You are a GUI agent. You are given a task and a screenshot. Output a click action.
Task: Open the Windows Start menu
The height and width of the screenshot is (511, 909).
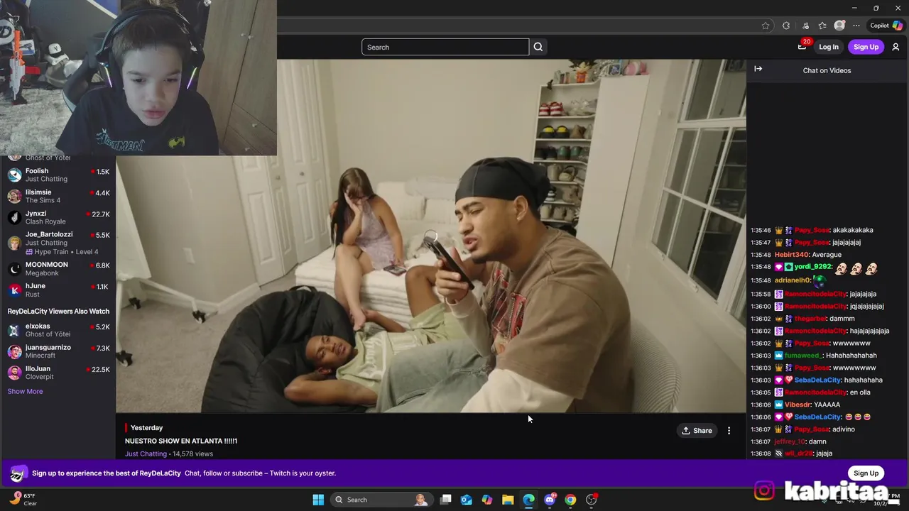point(318,500)
